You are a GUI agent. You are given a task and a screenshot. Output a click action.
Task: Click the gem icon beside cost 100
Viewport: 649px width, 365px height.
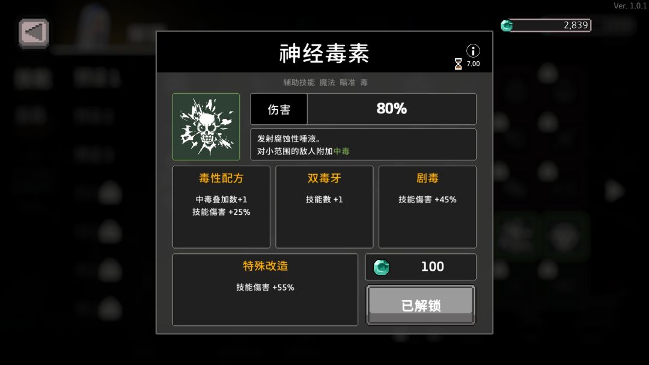(381, 267)
